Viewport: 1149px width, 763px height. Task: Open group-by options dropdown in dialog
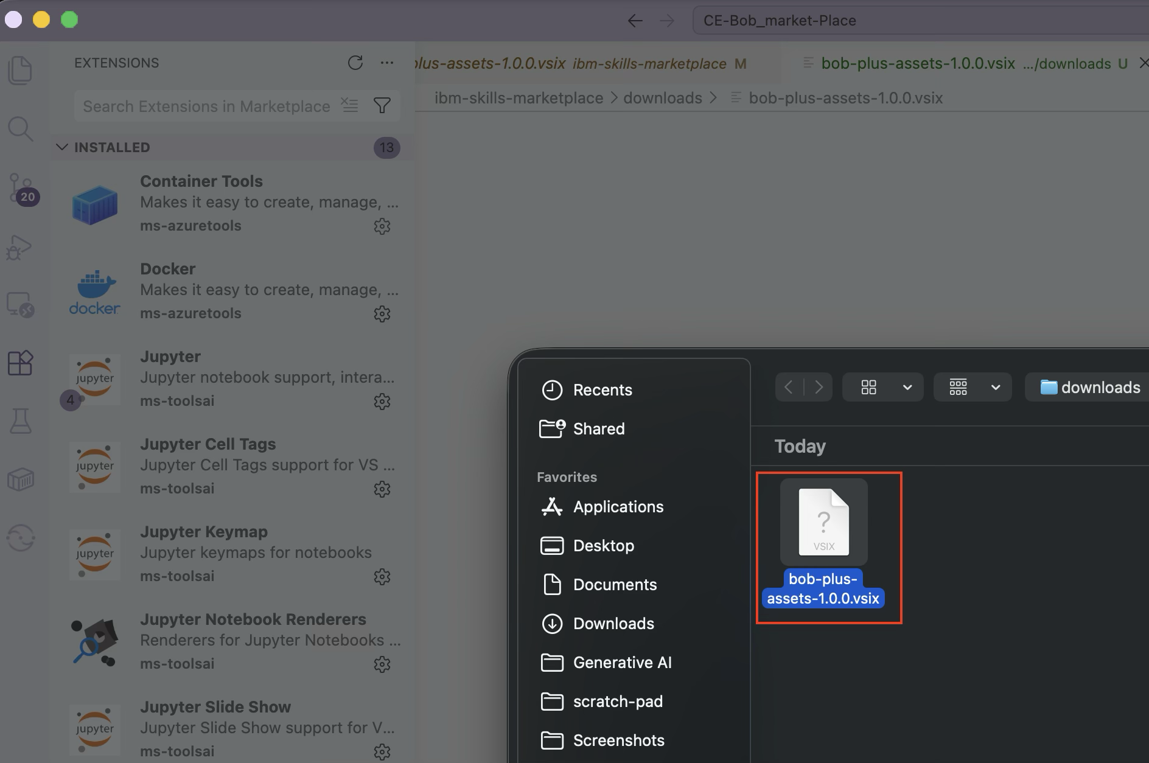(973, 387)
